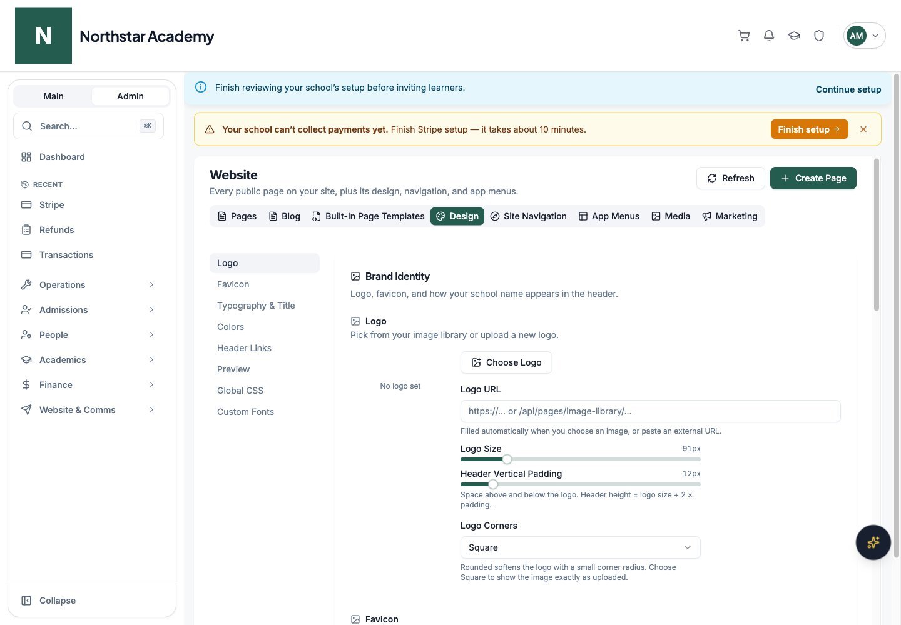Open the Built-In Page Templates tab
The height and width of the screenshot is (625, 901).
[369, 216]
